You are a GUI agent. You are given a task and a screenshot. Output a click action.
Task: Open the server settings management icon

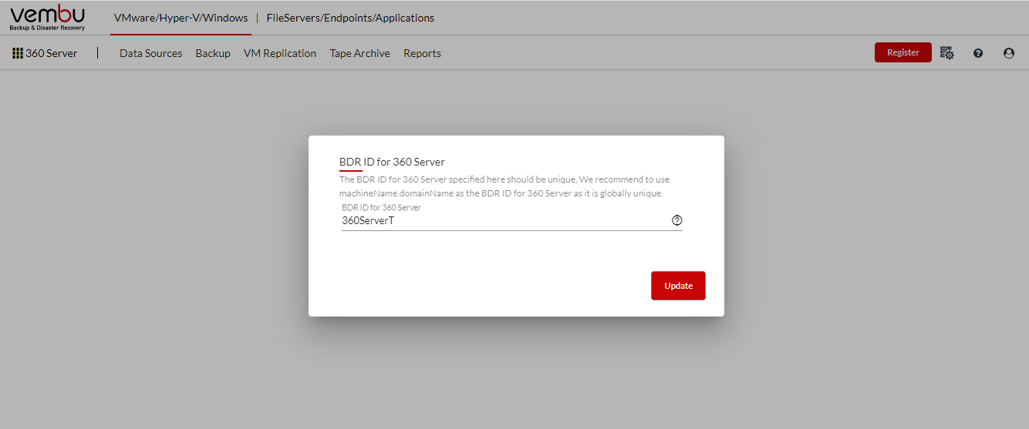coord(947,53)
